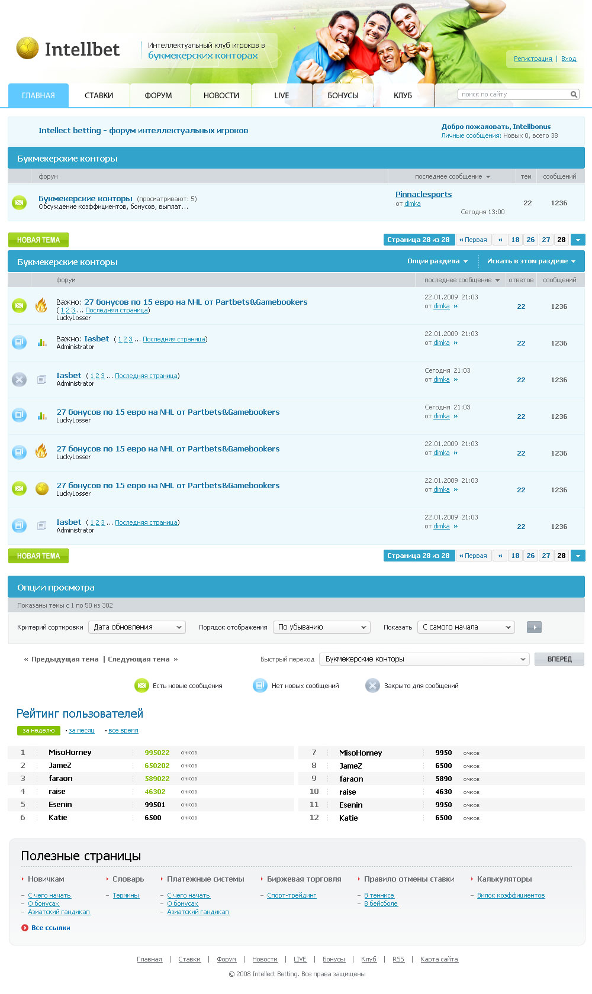Click the ВПЕРЕД button

[x=559, y=659]
